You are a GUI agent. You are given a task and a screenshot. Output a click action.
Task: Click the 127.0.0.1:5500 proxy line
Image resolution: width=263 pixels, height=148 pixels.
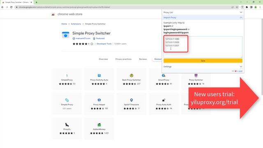tap(172, 42)
